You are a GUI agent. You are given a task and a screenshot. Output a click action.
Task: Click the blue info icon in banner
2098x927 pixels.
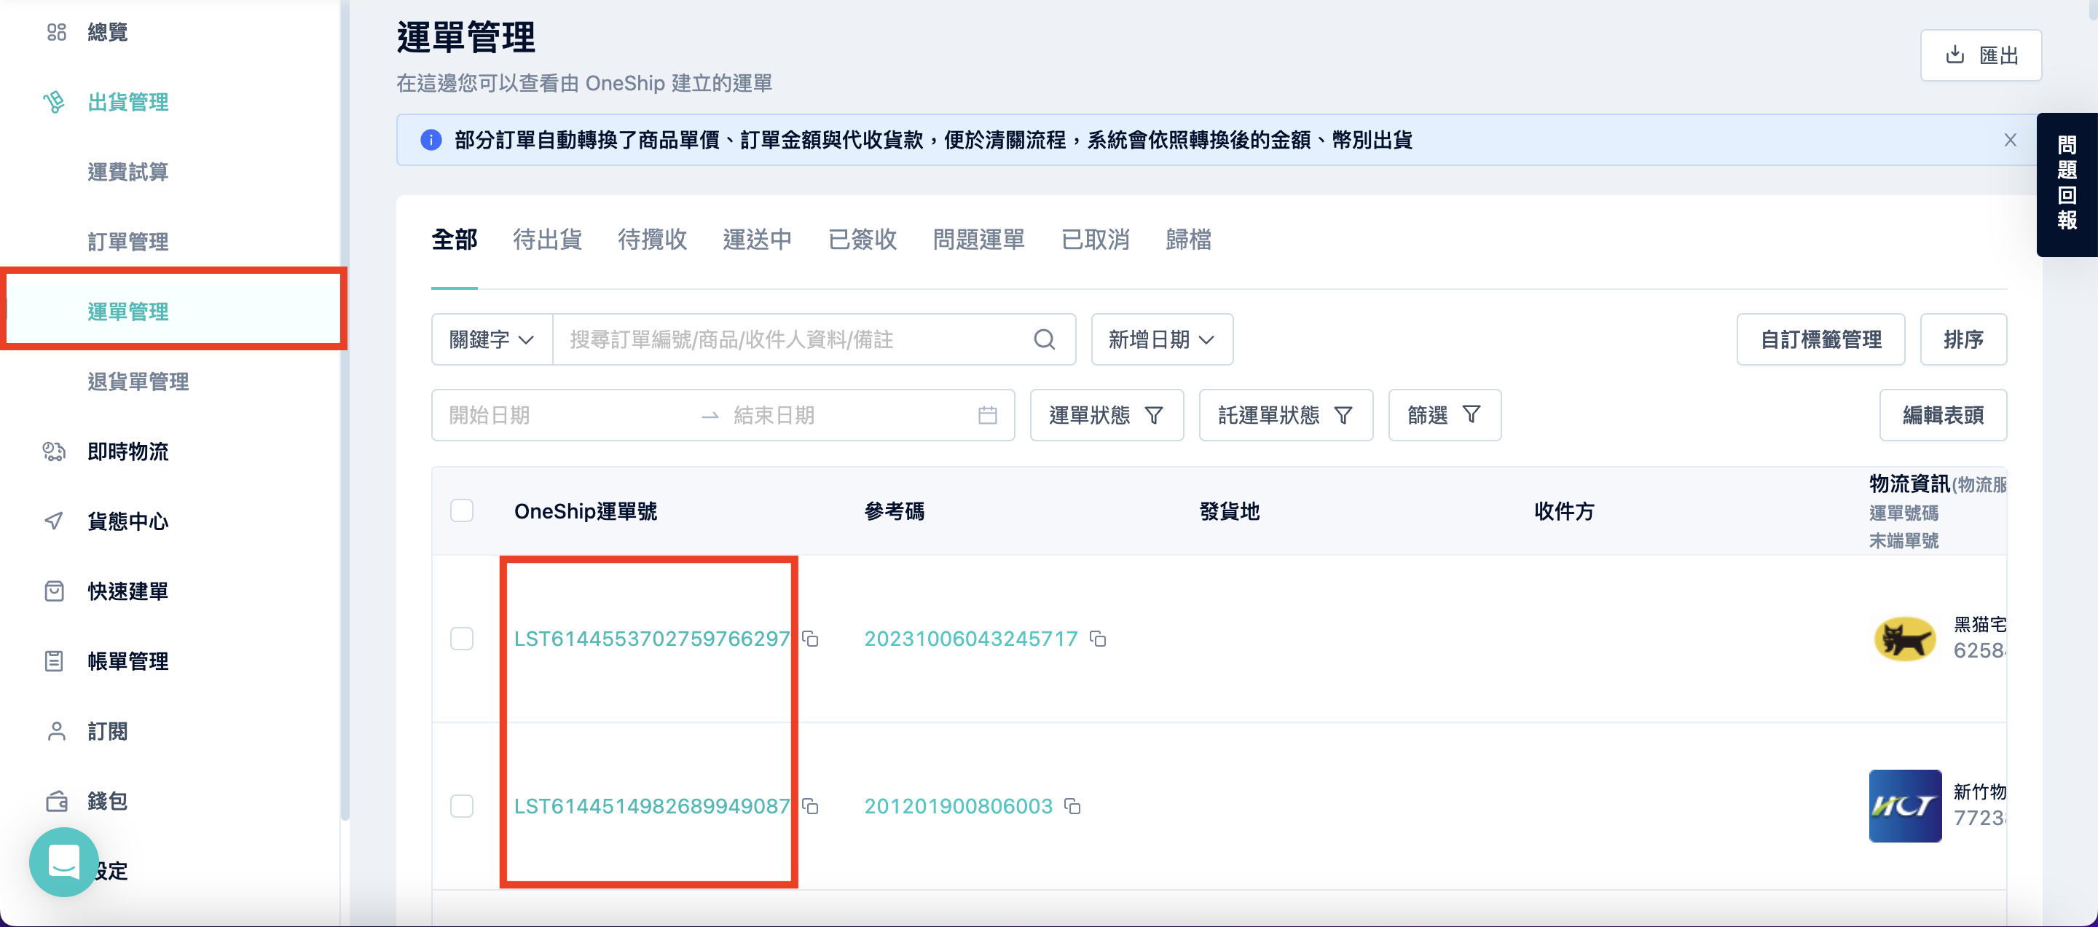431,140
